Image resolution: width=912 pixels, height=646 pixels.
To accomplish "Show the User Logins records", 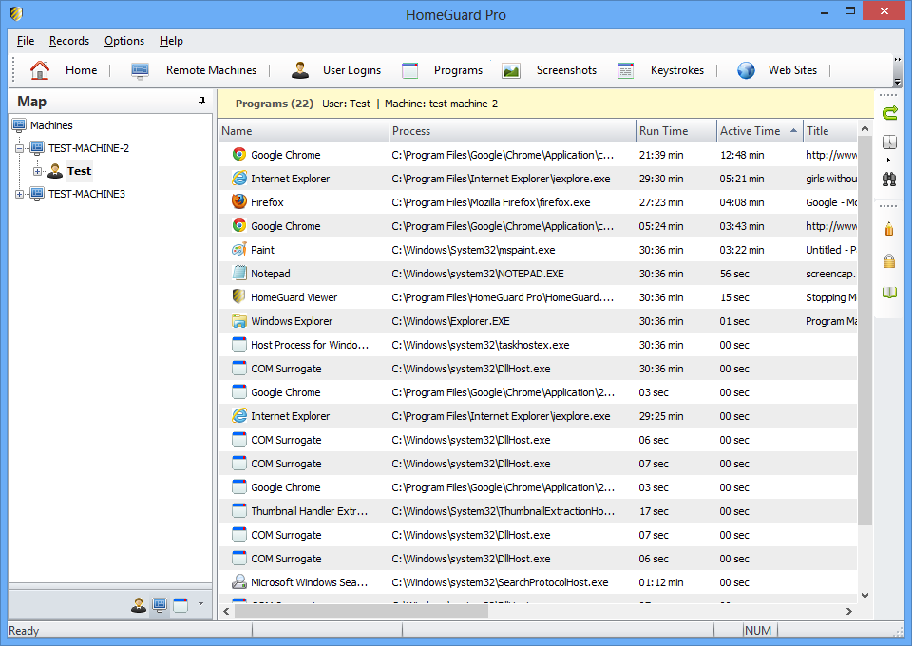I will click(x=336, y=70).
